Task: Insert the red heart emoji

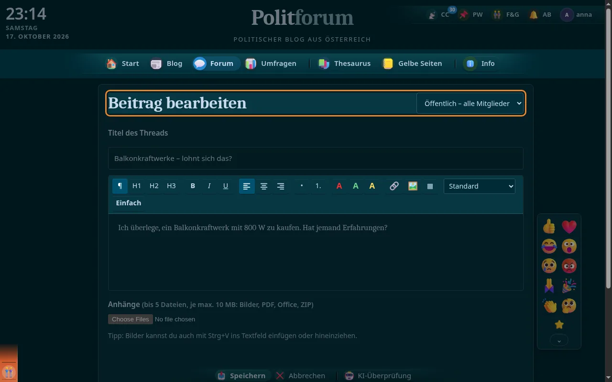Action: click(569, 226)
